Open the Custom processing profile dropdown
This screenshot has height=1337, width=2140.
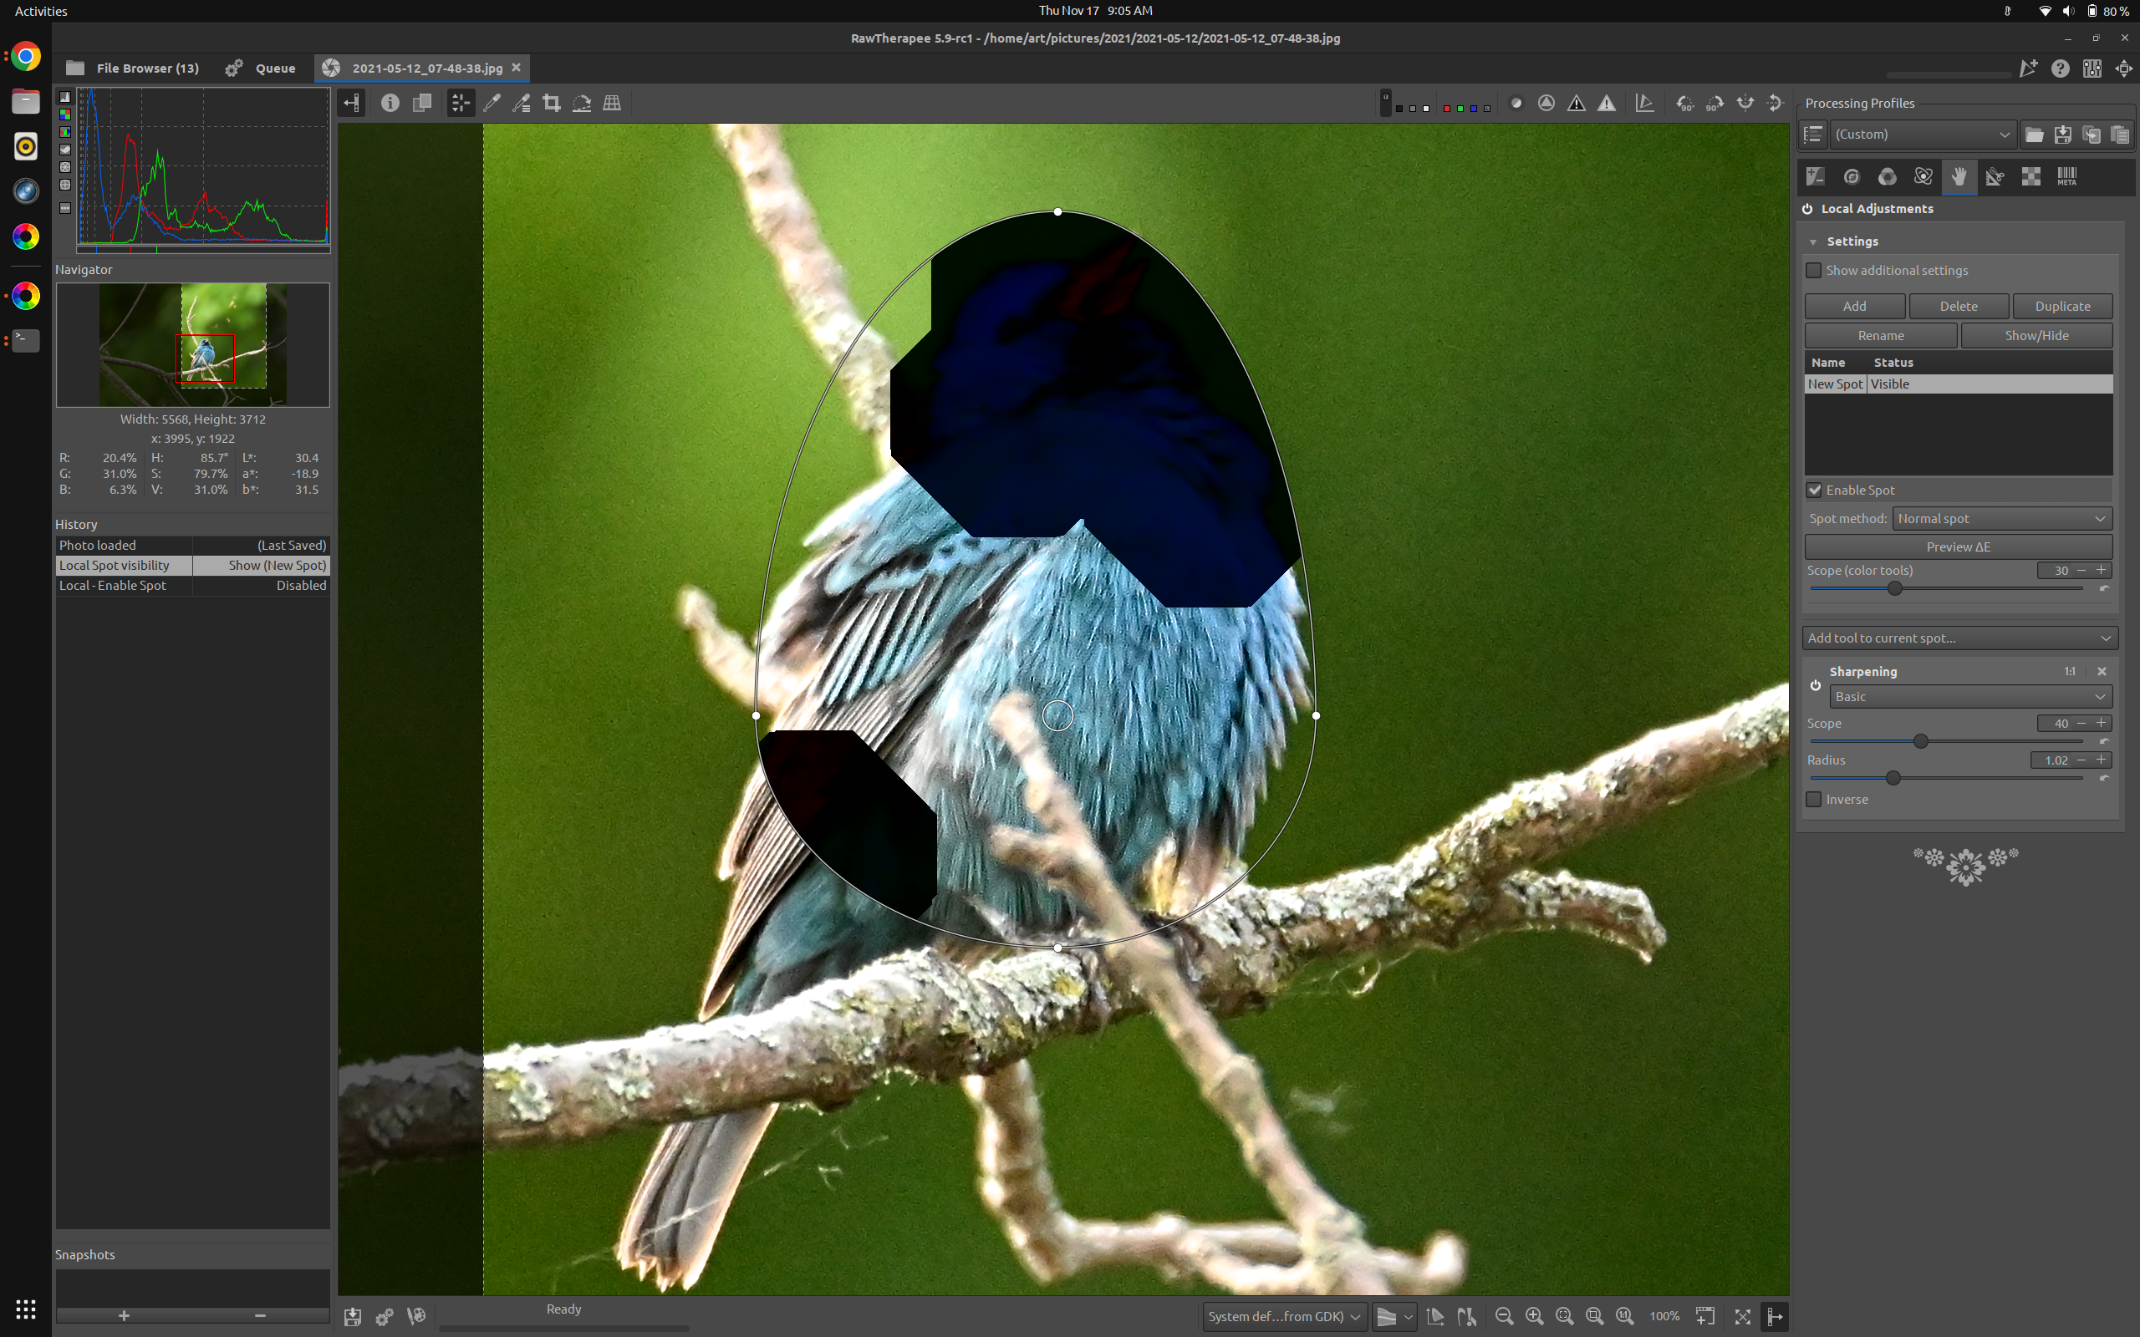coord(1922,135)
